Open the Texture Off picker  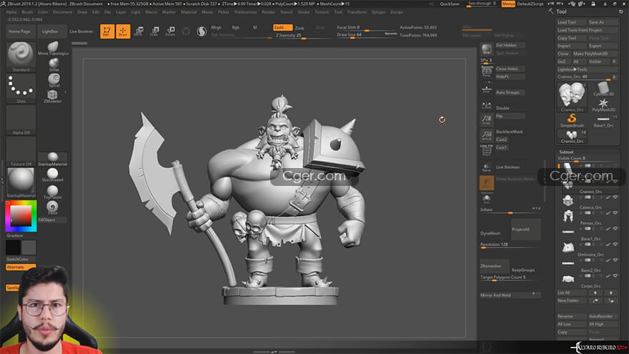coord(21,152)
